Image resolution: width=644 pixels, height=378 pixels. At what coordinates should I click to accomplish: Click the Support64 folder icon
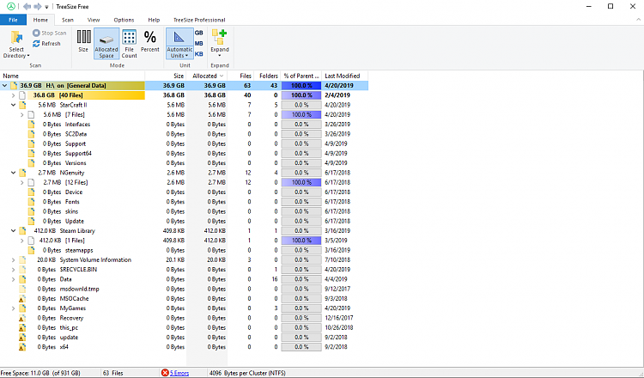click(x=31, y=153)
